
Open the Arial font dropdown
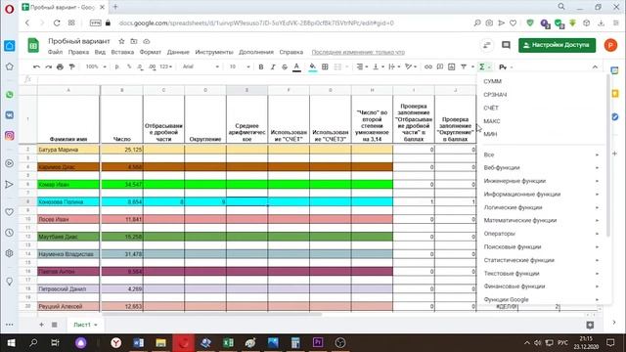(201, 66)
